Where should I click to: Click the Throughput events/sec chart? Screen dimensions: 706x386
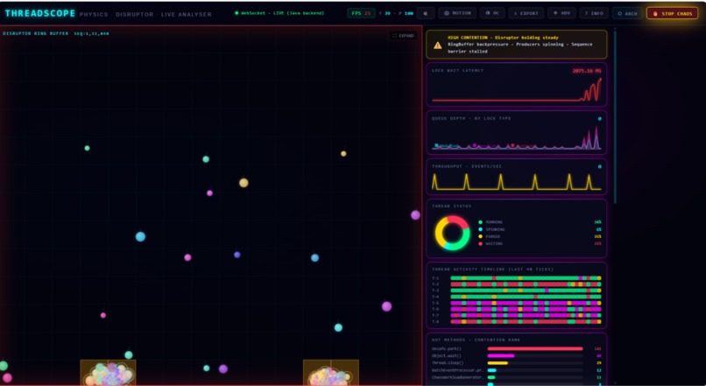(x=517, y=181)
